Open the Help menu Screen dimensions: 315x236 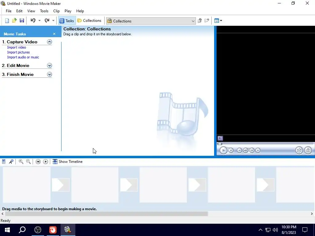80,11
